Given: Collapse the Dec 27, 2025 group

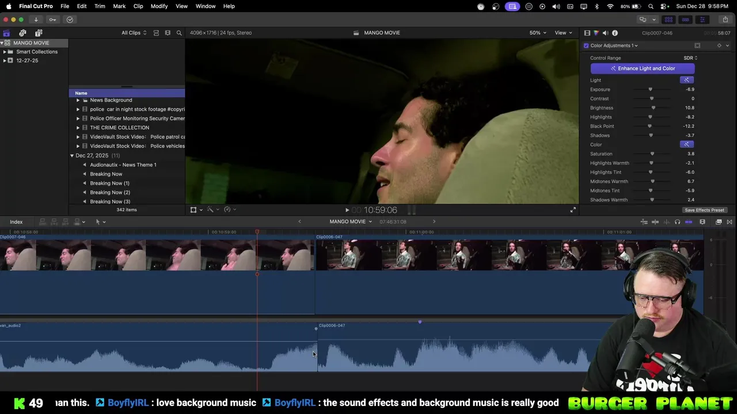Looking at the screenshot, I should 72,156.
